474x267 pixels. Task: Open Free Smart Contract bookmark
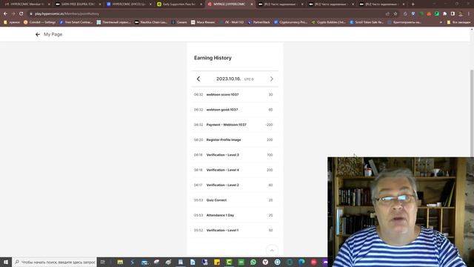(x=76, y=22)
